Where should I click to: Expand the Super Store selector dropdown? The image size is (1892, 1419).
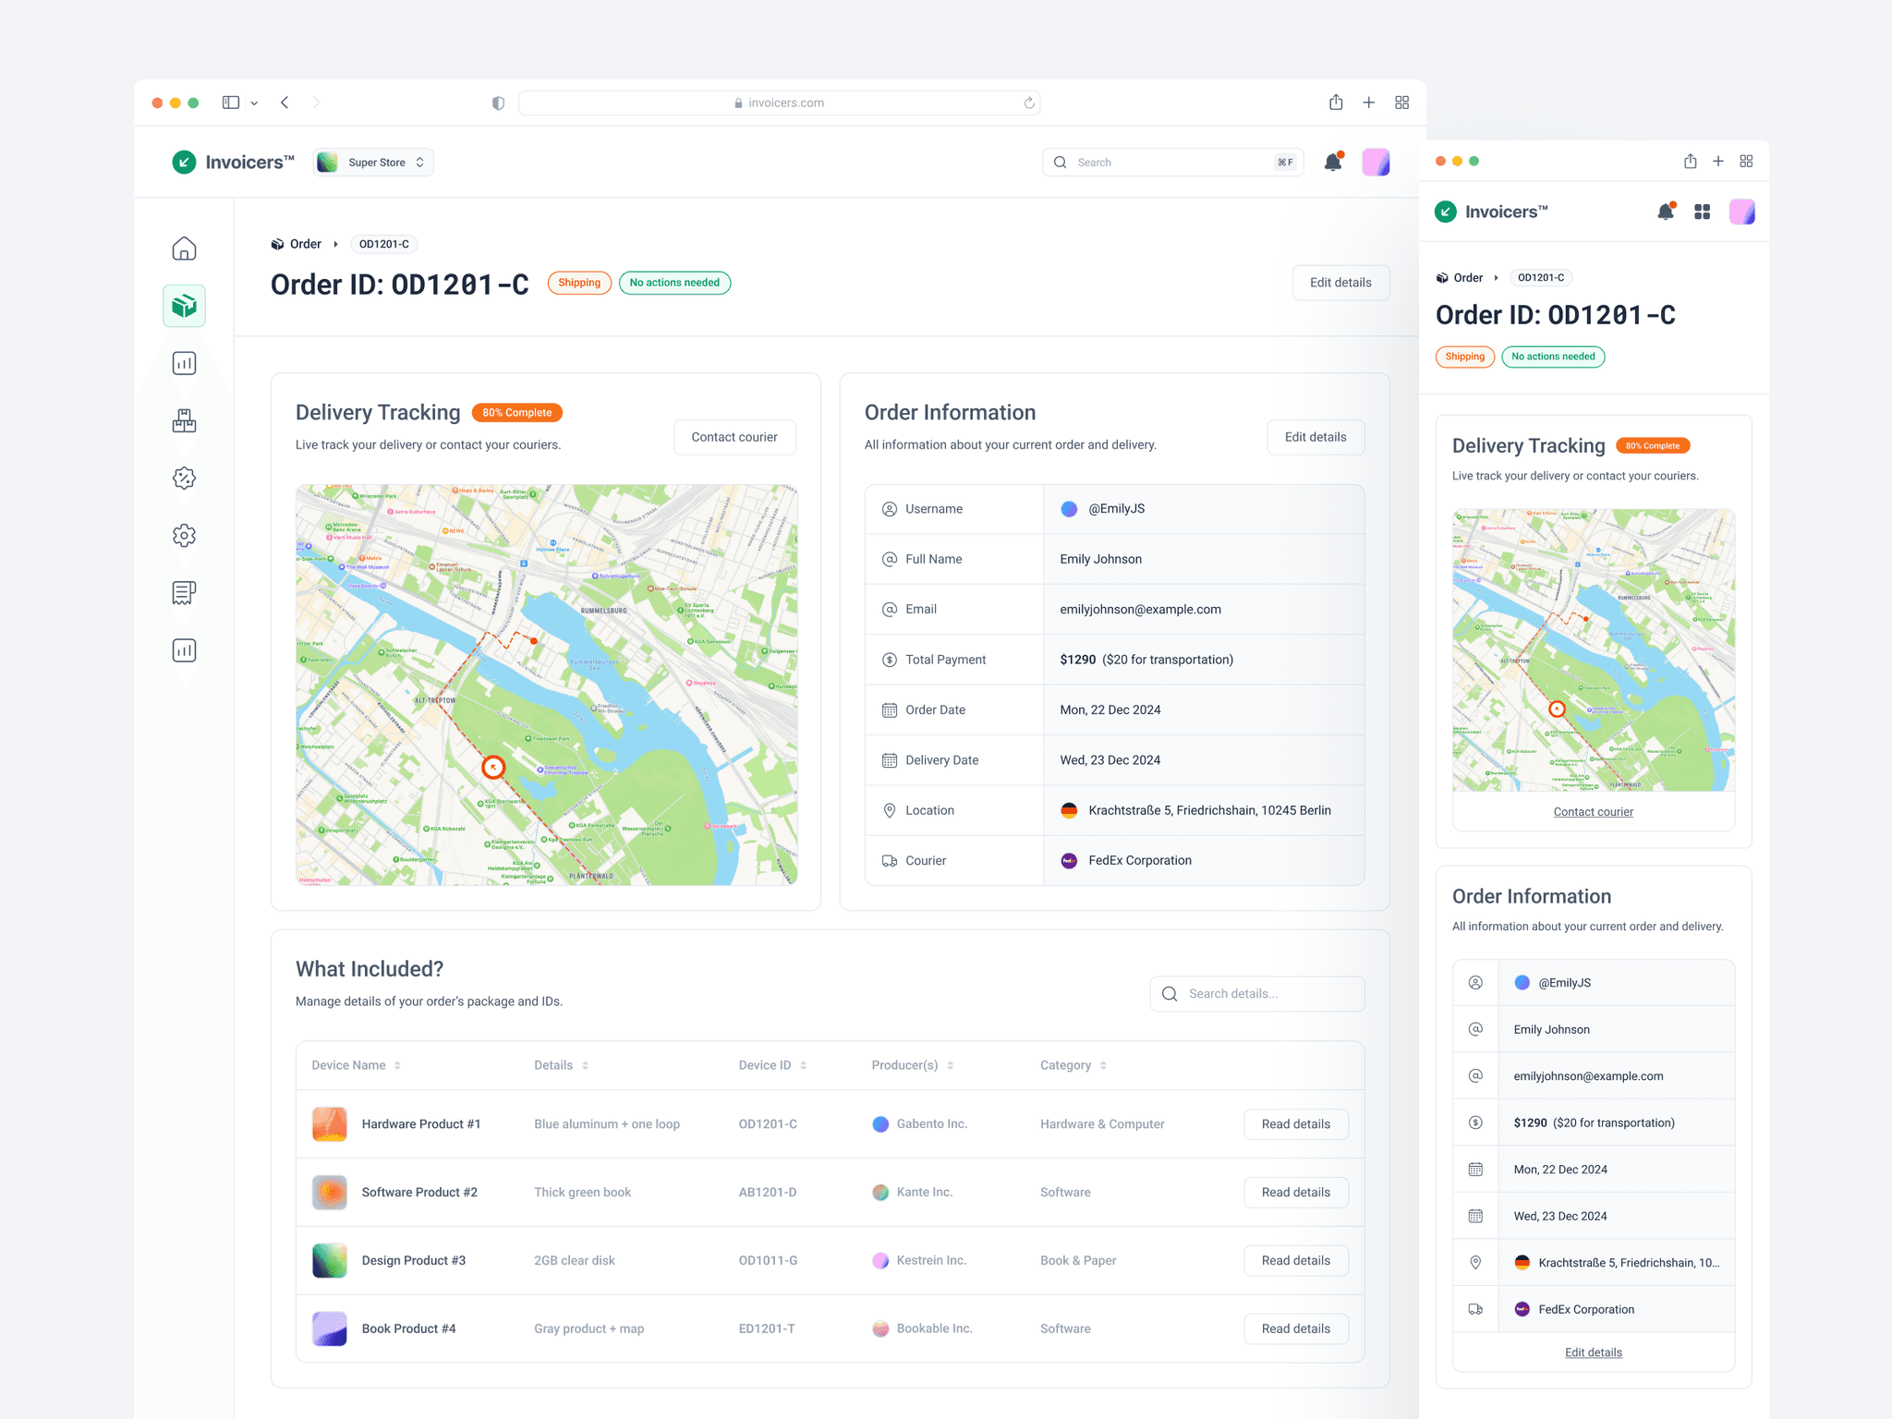click(x=374, y=163)
